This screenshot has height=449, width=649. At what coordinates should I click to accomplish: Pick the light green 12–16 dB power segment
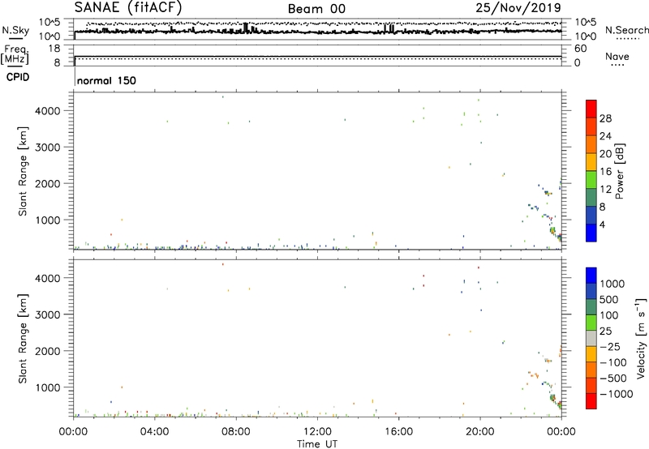point(591,180)
